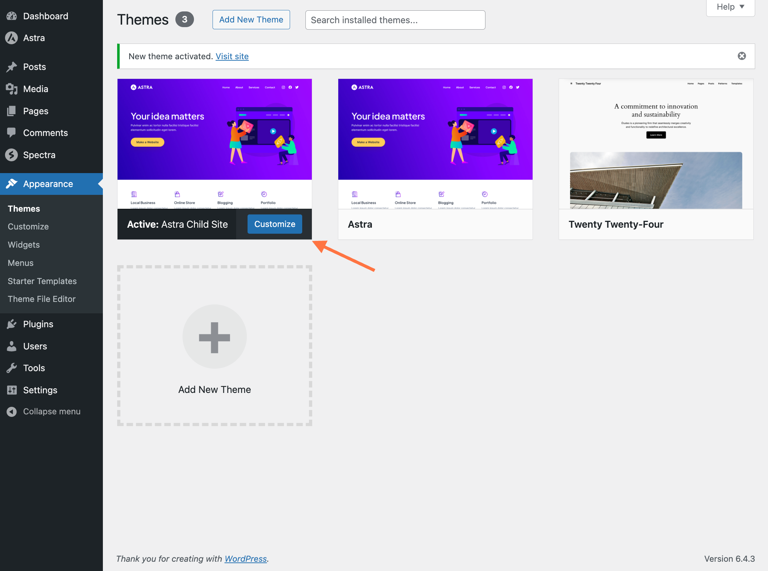Screen dimensions: 768x571
Task: Click the Astra logo icon in sidebar
Action: (11, 38)
